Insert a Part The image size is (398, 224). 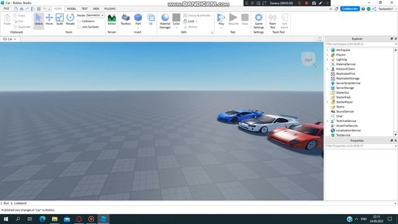(138, 19)
